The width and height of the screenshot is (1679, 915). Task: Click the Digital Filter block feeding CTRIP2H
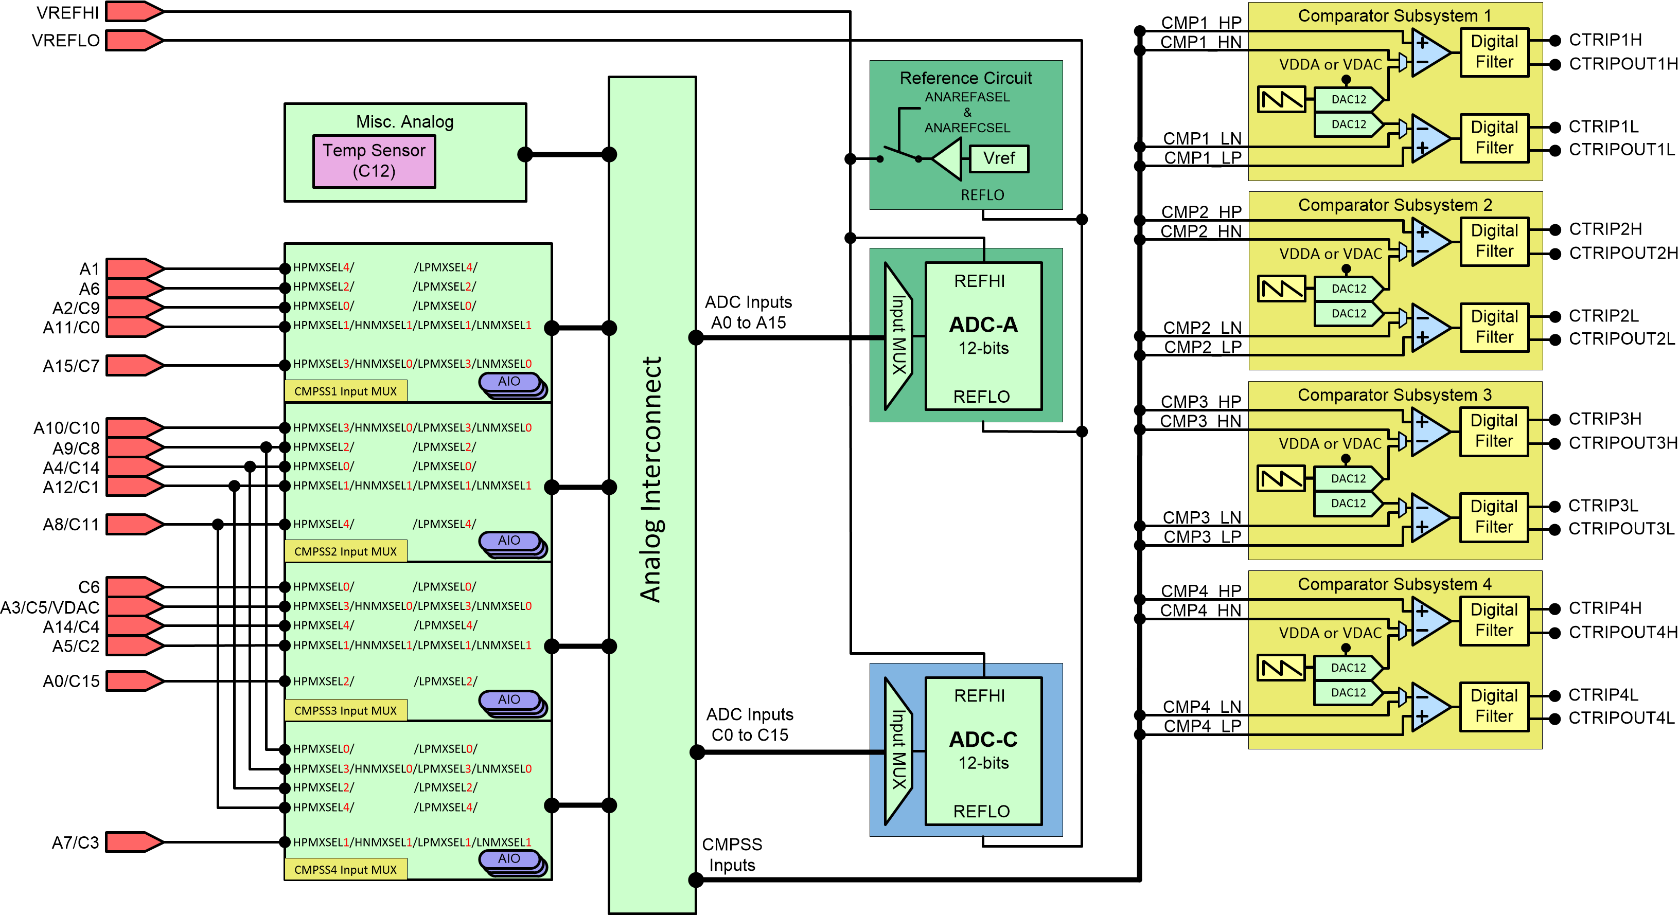(x=1495, y=241)
